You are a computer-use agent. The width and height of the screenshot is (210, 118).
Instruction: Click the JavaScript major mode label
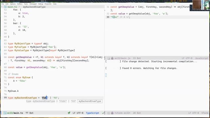(x=201, y=58)
